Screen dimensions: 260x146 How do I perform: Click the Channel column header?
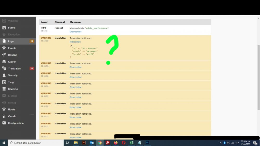60,22
